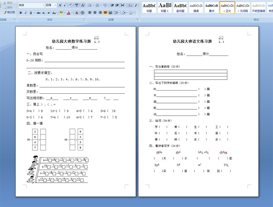Open the Clipboard pane launcher
The image size is (273, 207).
coord(15,19)
